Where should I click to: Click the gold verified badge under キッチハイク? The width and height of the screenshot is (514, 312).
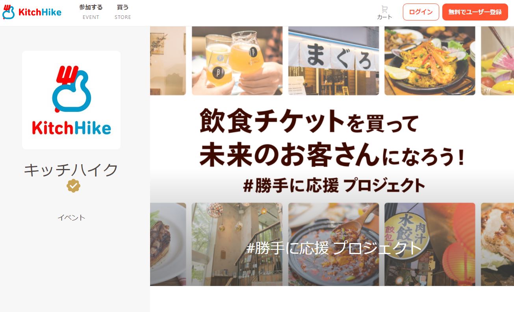tap(73, 186)
